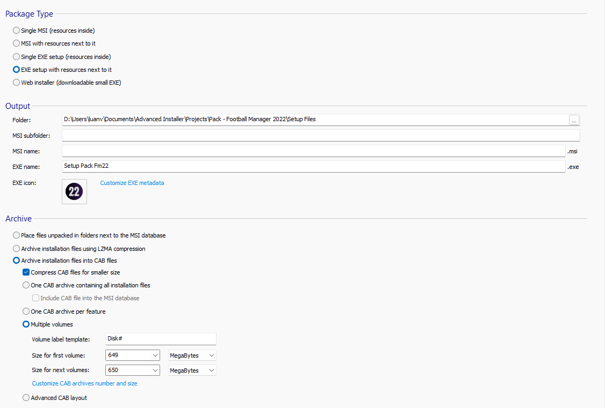605x408 pixels.
Task: Click the EXE name input field
Action: point(313,166)
